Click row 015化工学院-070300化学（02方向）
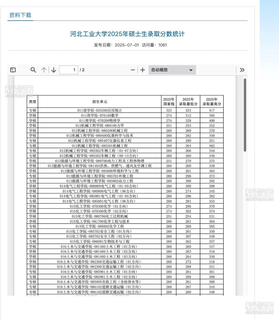279x320 pixels. [x=125, y=211]
